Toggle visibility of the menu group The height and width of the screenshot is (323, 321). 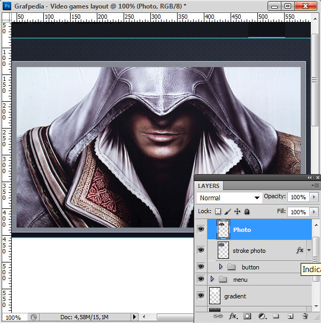(201, 279)
